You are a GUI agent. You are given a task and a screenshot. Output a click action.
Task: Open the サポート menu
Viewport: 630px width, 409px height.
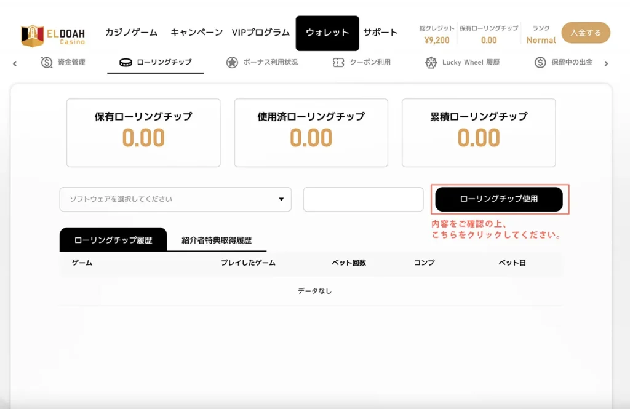tap(380, 33)
